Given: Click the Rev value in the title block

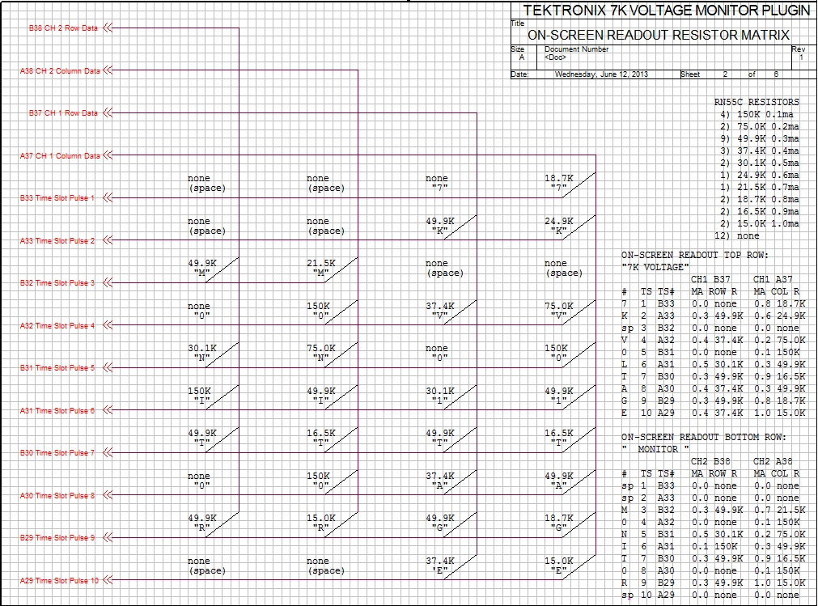Looking at the screenshot, I should tap(801, 57).
